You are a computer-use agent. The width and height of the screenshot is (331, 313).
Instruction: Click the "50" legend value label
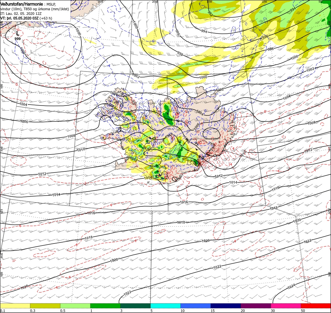pos(303,311)
